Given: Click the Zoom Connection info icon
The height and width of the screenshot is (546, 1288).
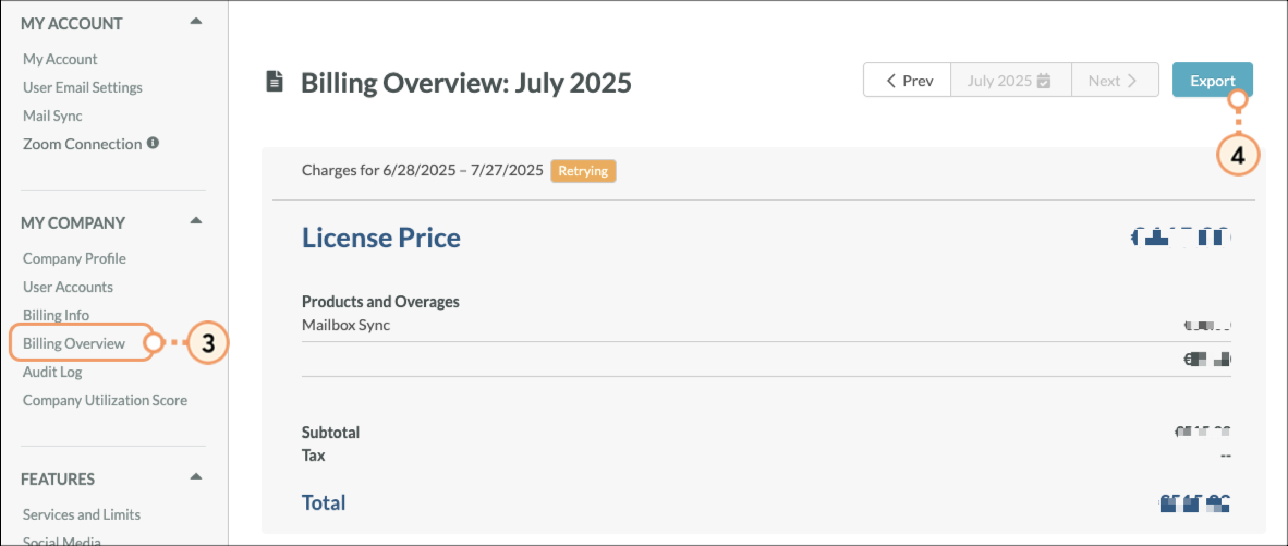Looking at the screenshot, I should pyautogui.click(x=153, y=143).
